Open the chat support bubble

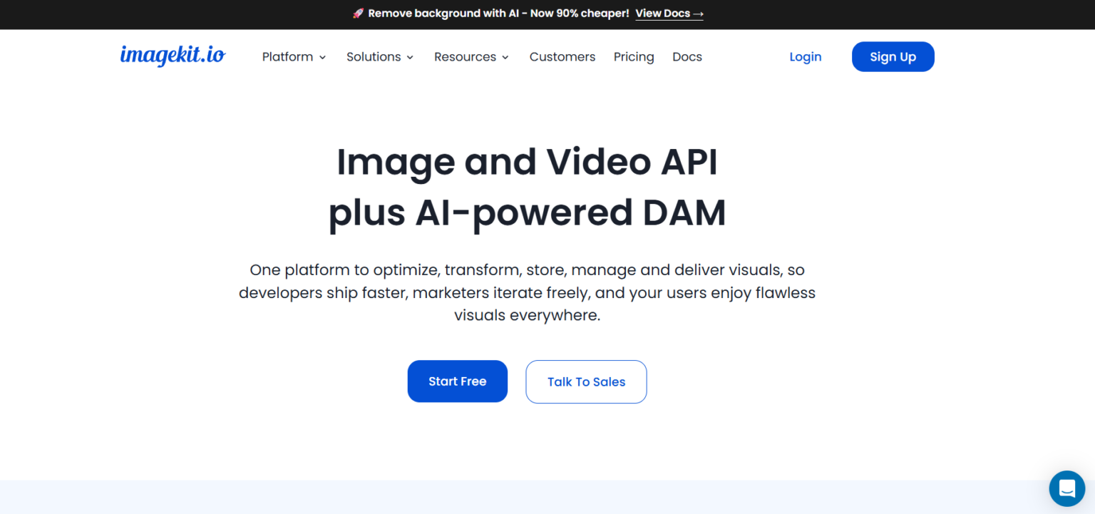pyautogui.click(x=1066, y=488)
